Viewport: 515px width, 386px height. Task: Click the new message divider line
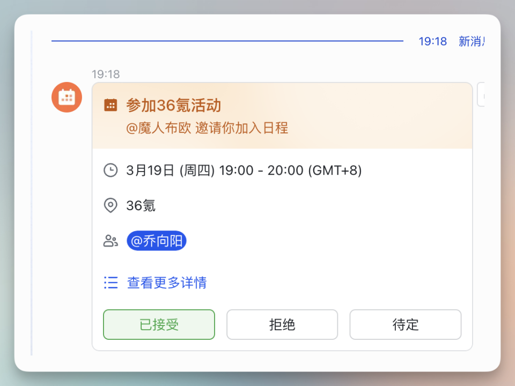pos(227,40)
